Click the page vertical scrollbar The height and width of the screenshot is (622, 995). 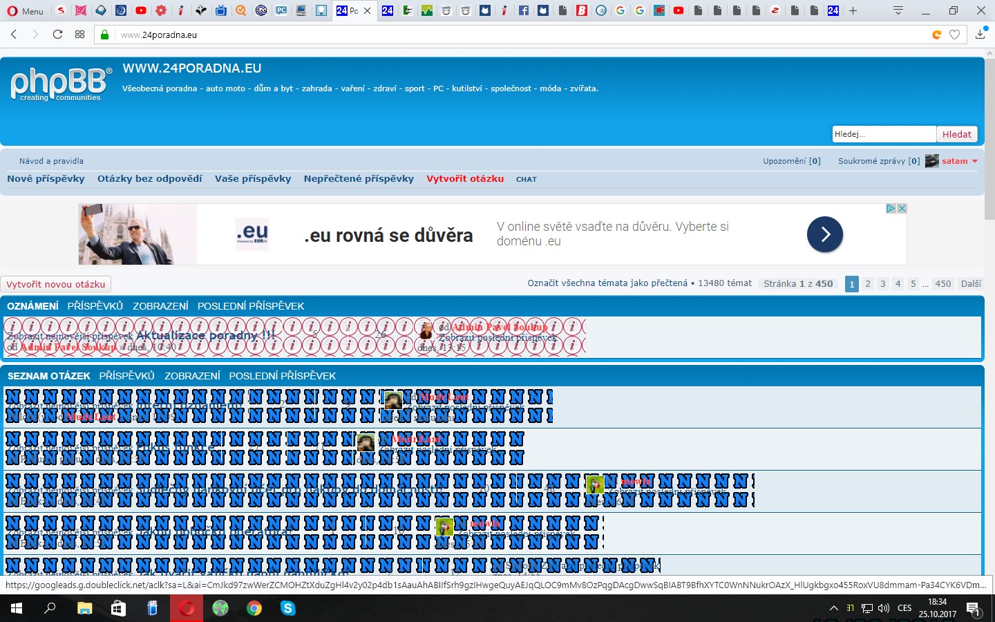coord(989,138)
